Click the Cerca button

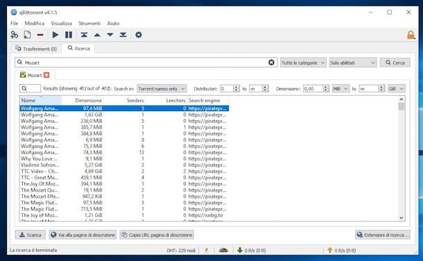[395, 62]
